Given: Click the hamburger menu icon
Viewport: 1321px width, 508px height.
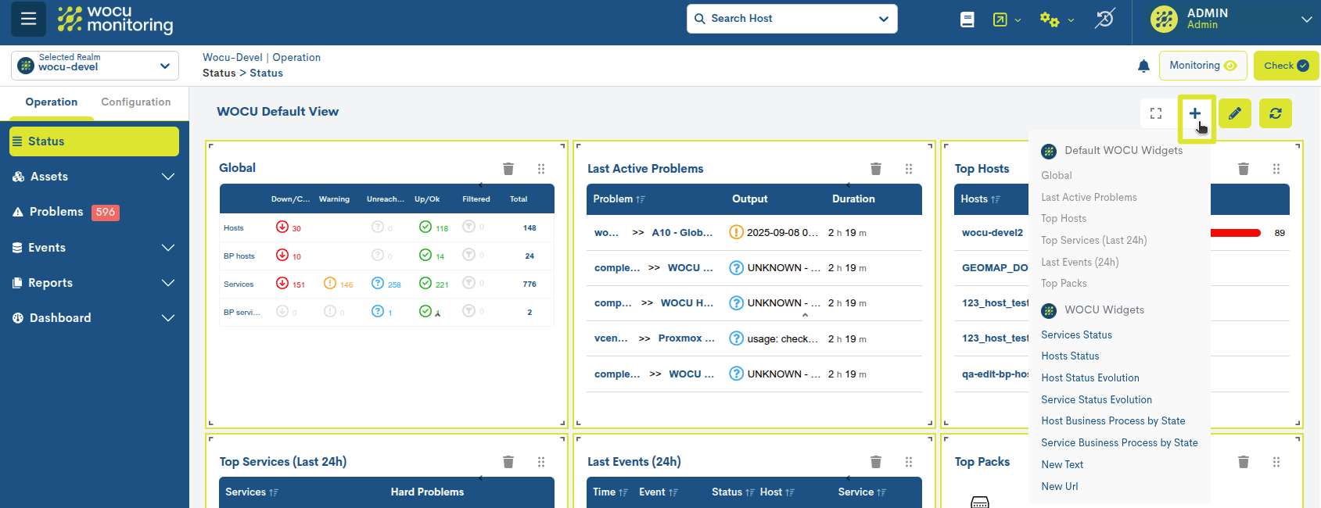Looking at the screenshot, I should pyautogui.click(x=28, y=19).
